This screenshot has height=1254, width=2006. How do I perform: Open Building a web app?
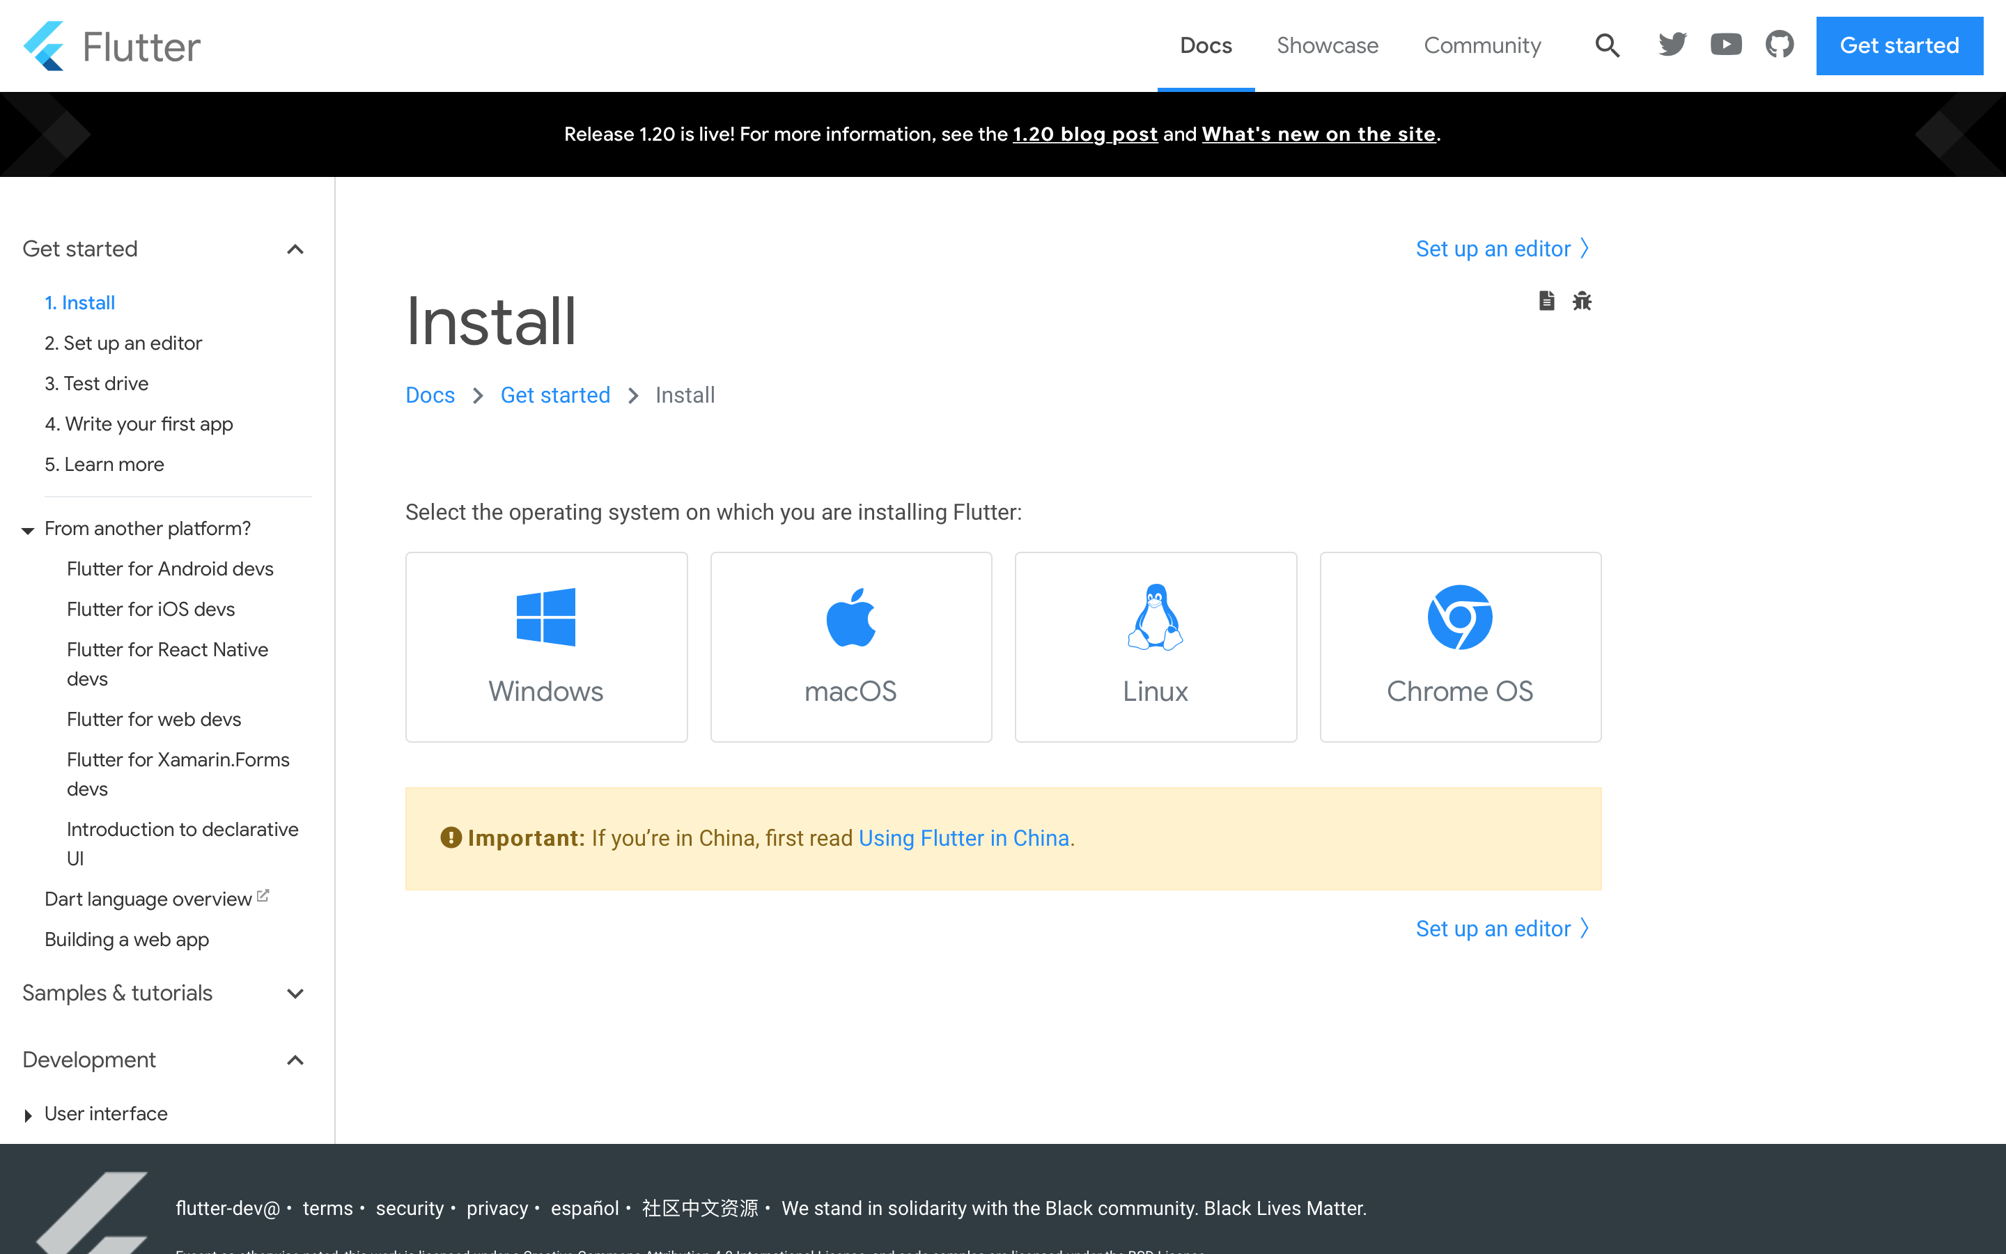pos(127,940)
